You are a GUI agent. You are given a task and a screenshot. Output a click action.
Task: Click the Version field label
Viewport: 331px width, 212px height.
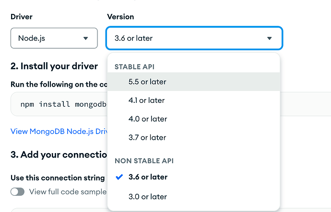click(x=120, y=17)
